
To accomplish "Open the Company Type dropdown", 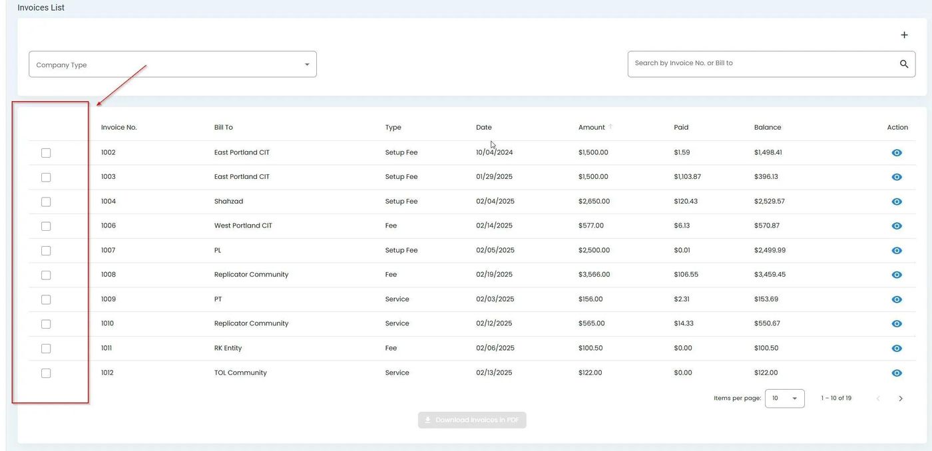I will click(172, 65).
